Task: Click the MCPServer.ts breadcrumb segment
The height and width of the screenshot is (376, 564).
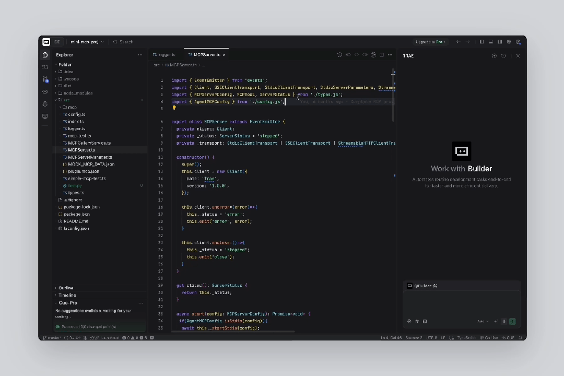Action: click(x=181, y=65)
